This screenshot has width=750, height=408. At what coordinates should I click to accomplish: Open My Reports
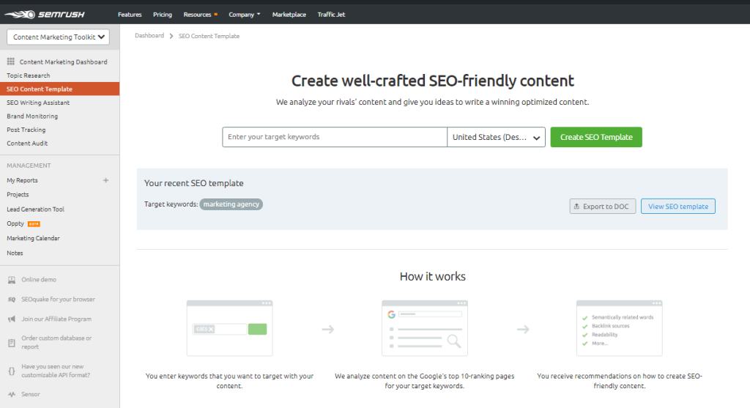pos(22,180)
